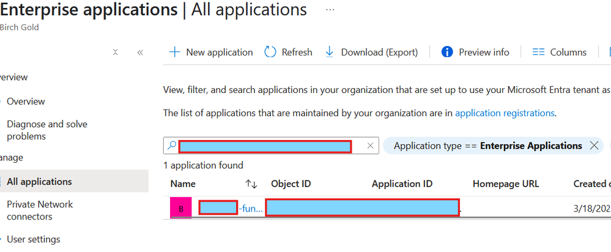The height and width of the screenshot is (252, 611).
Task: Click the Preview info label
Action: tap(484, 52)
